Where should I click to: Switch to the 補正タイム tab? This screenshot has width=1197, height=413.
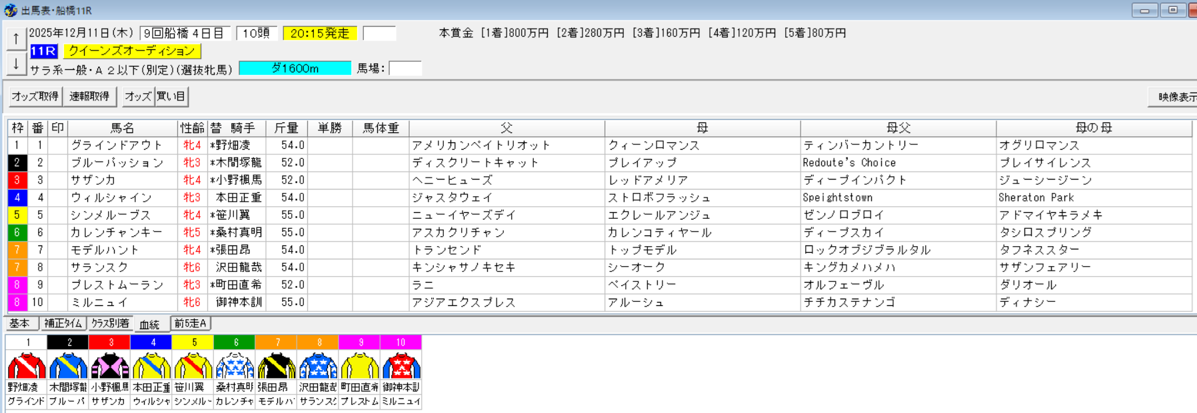[x=63, y=323]
